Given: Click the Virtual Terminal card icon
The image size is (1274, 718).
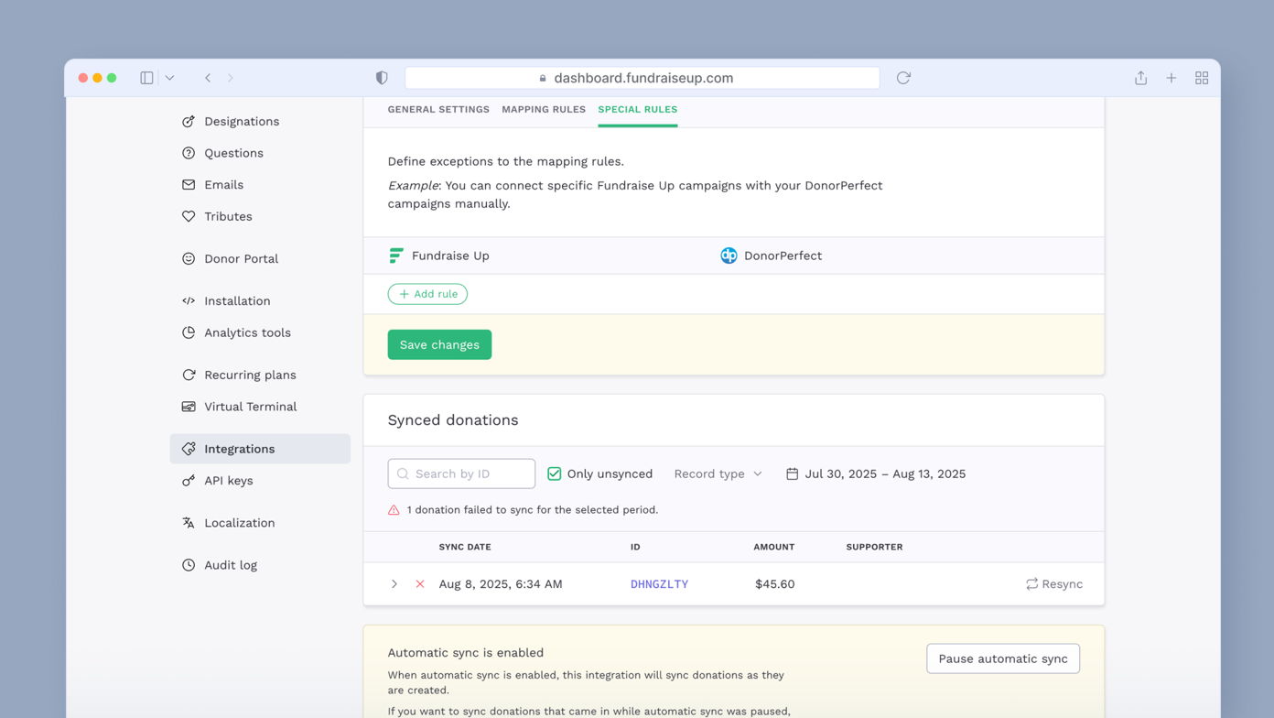Looking at the screenshot, I should click(188, 407).
